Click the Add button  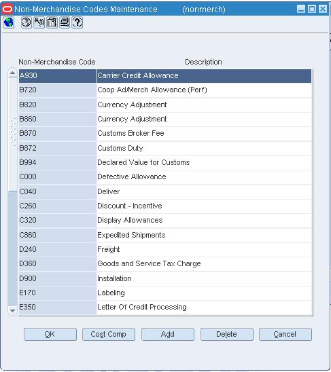tap(168, 334)
